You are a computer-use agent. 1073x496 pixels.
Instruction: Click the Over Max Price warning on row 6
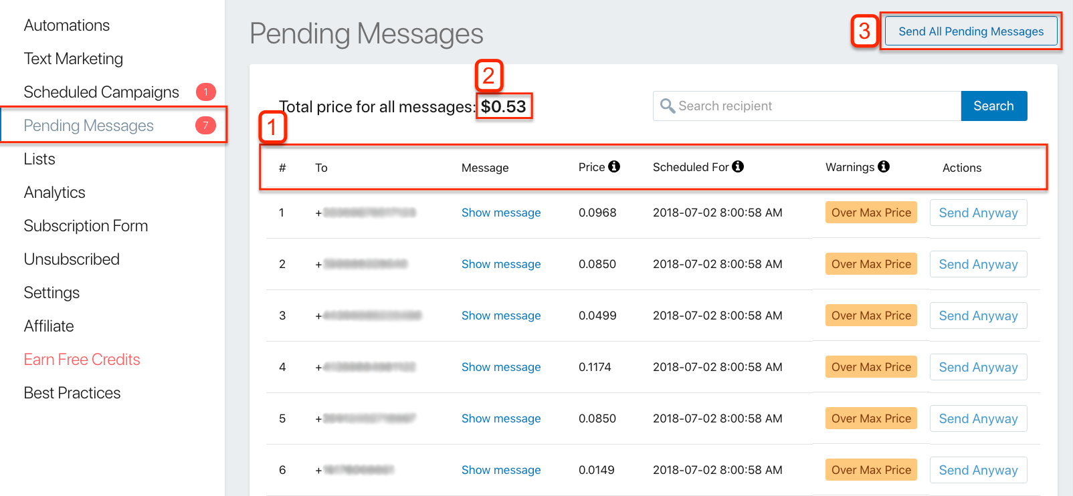point(871,469)
